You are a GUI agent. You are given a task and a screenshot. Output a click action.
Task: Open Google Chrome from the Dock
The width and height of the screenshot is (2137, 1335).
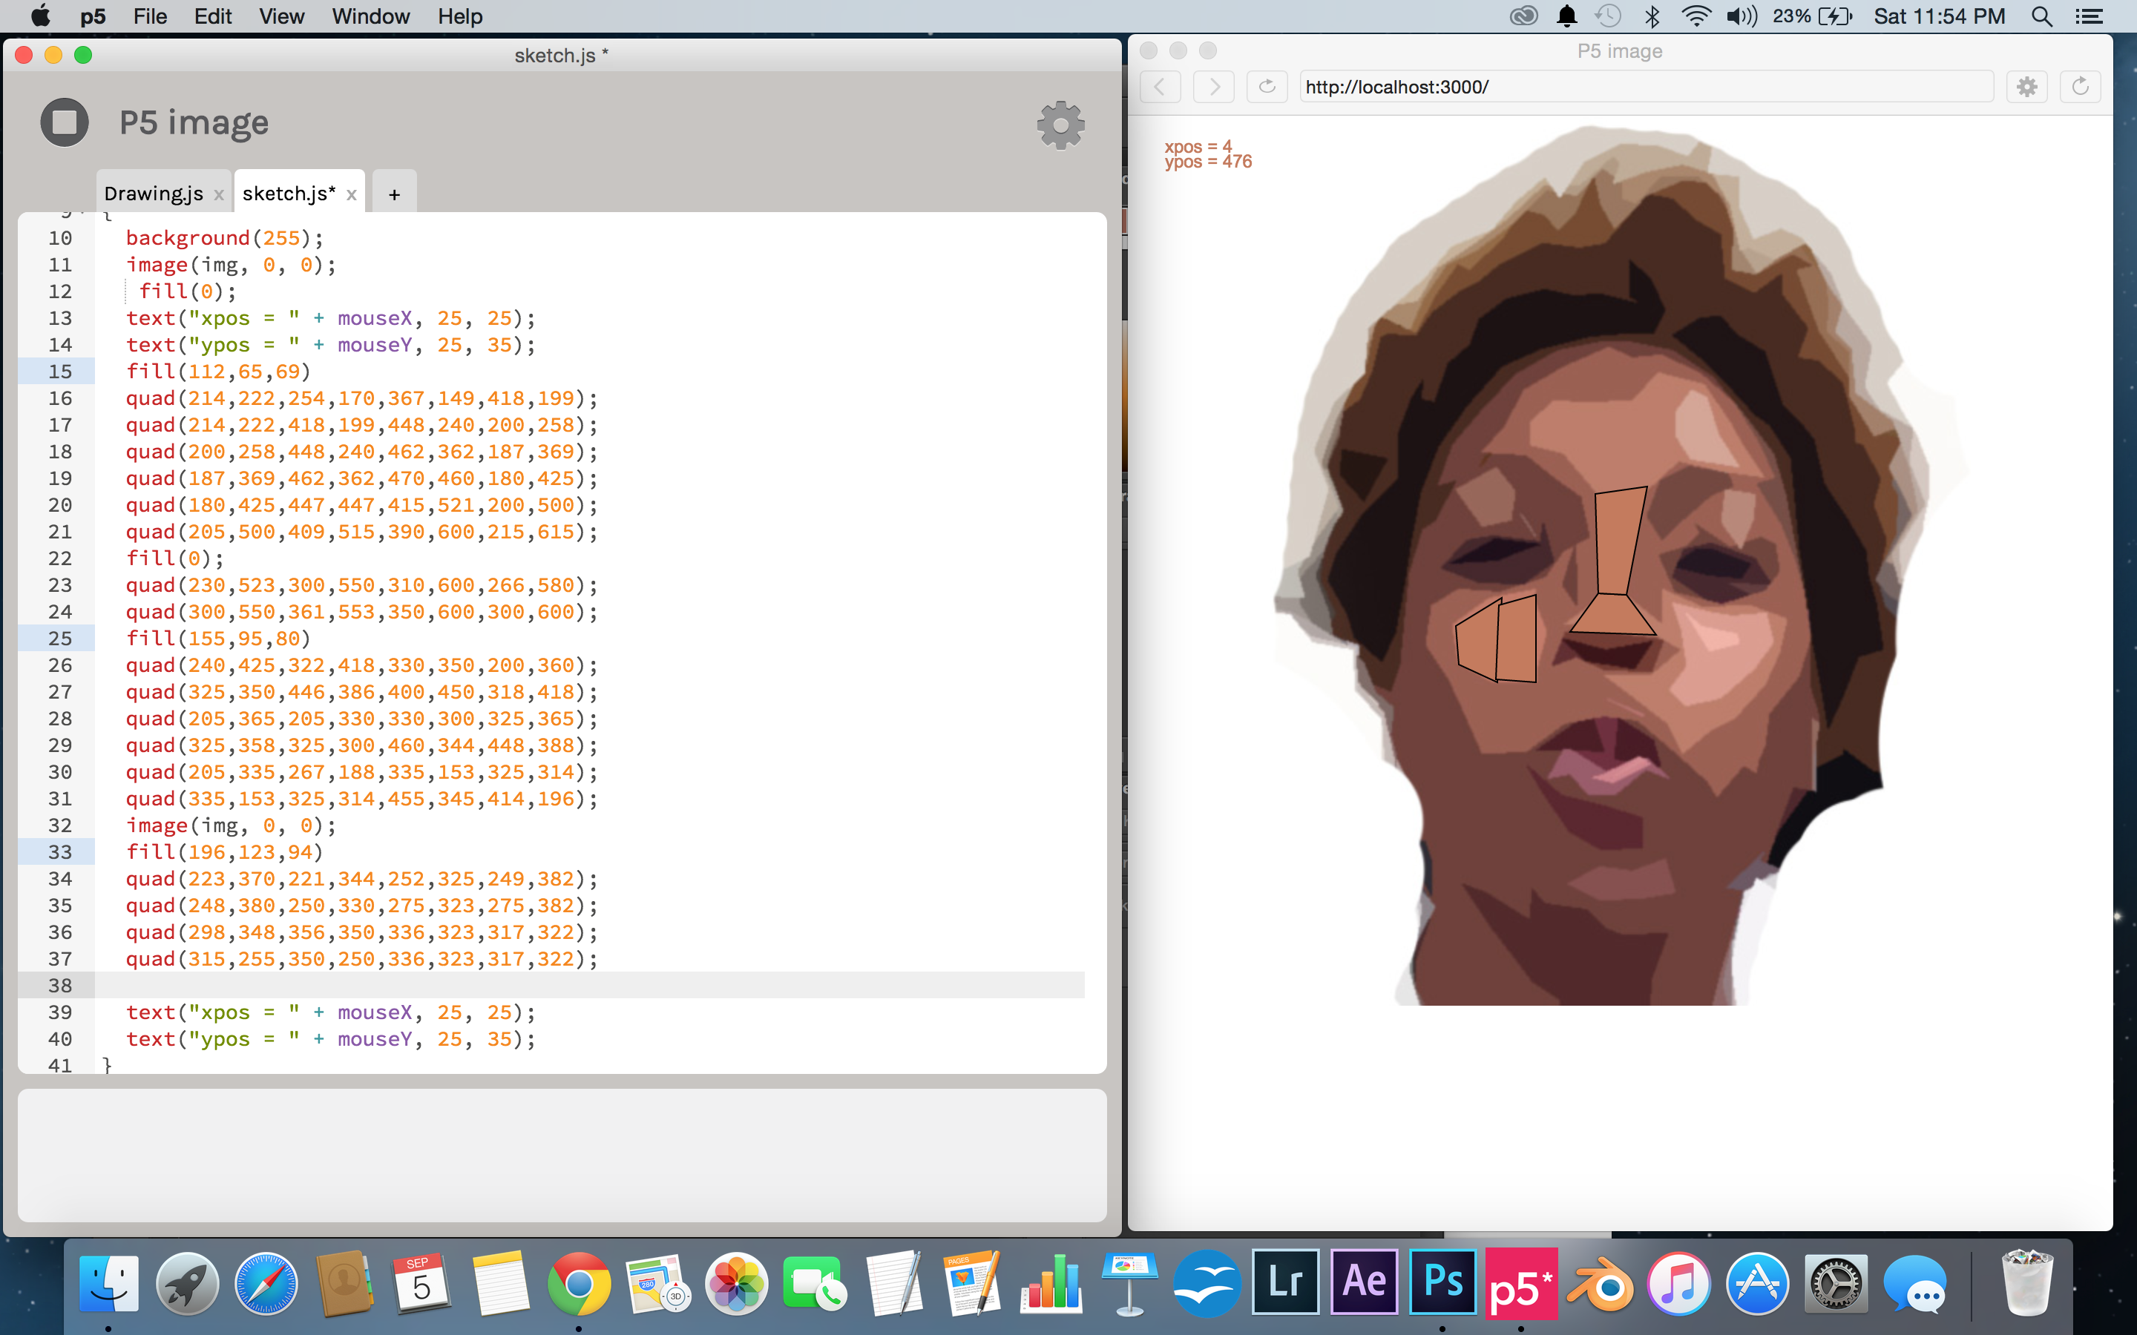coord(580,1284)
